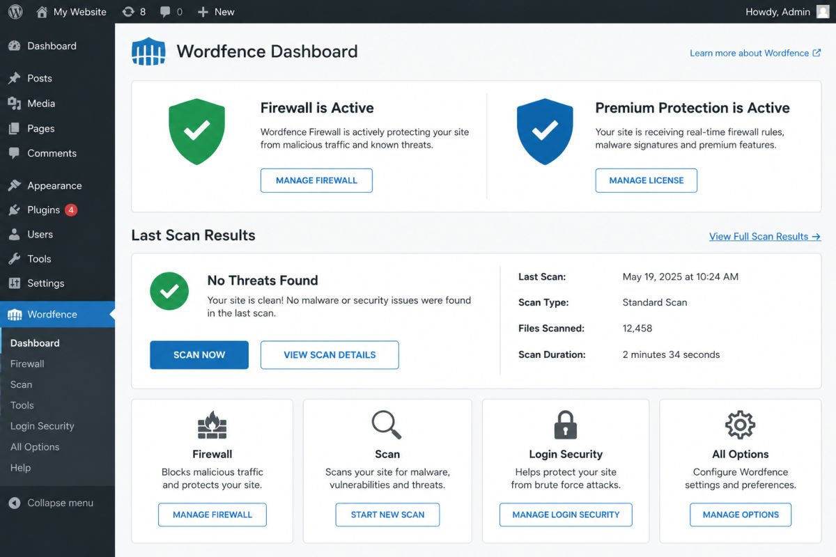Click the Comments speech bubble sidebar icon
836x557 pixels.
(x=14, y=153)
